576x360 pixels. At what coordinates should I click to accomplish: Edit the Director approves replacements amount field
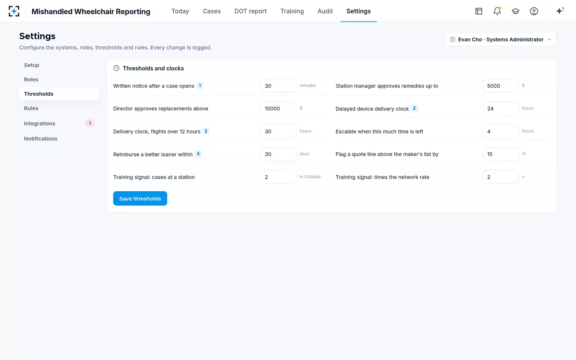coord(278,108)
